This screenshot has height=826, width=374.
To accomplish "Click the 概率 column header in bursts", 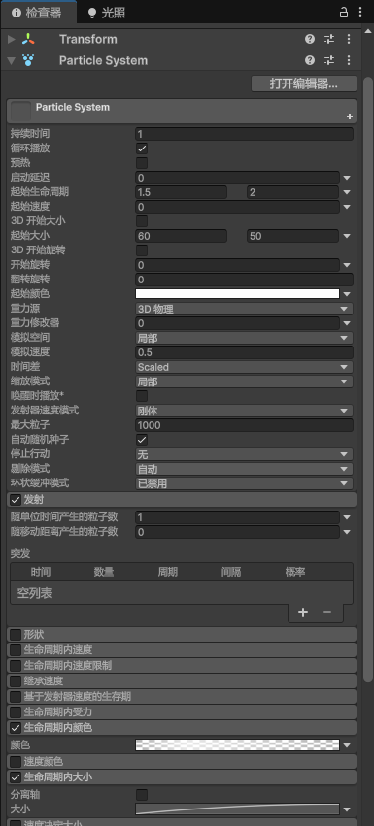I will click(295, 572).
